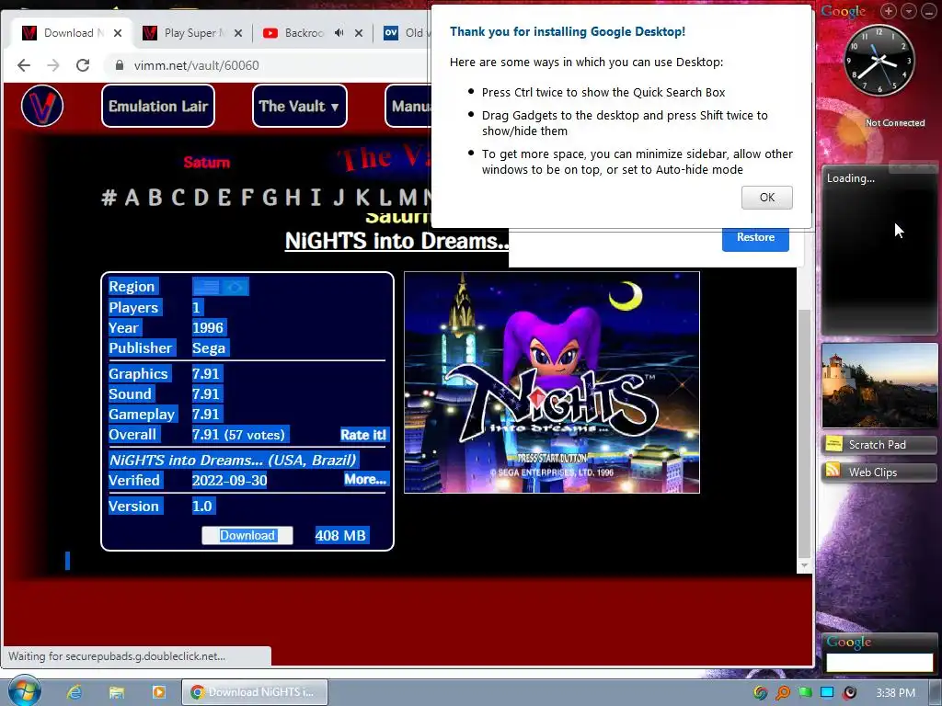Open the Emulation Lair nav button

pyautogui.click(x=158, y=107)
